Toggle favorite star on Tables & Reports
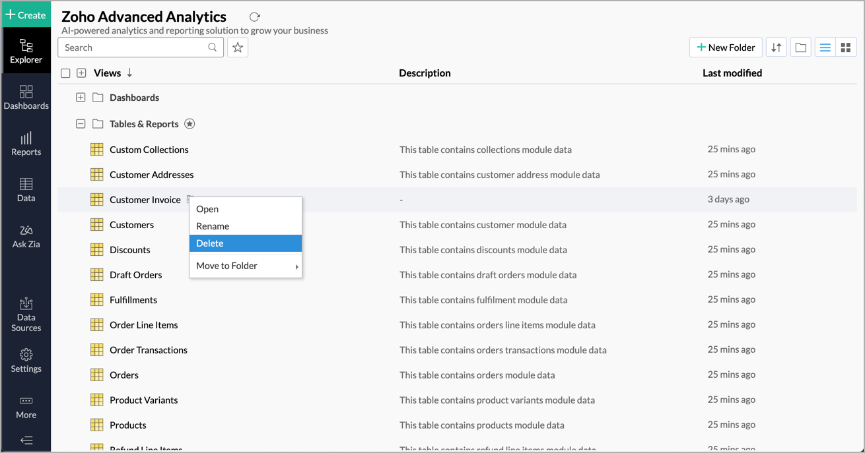Viewport: 865px width, 453px height. click(x=190, y=123)
